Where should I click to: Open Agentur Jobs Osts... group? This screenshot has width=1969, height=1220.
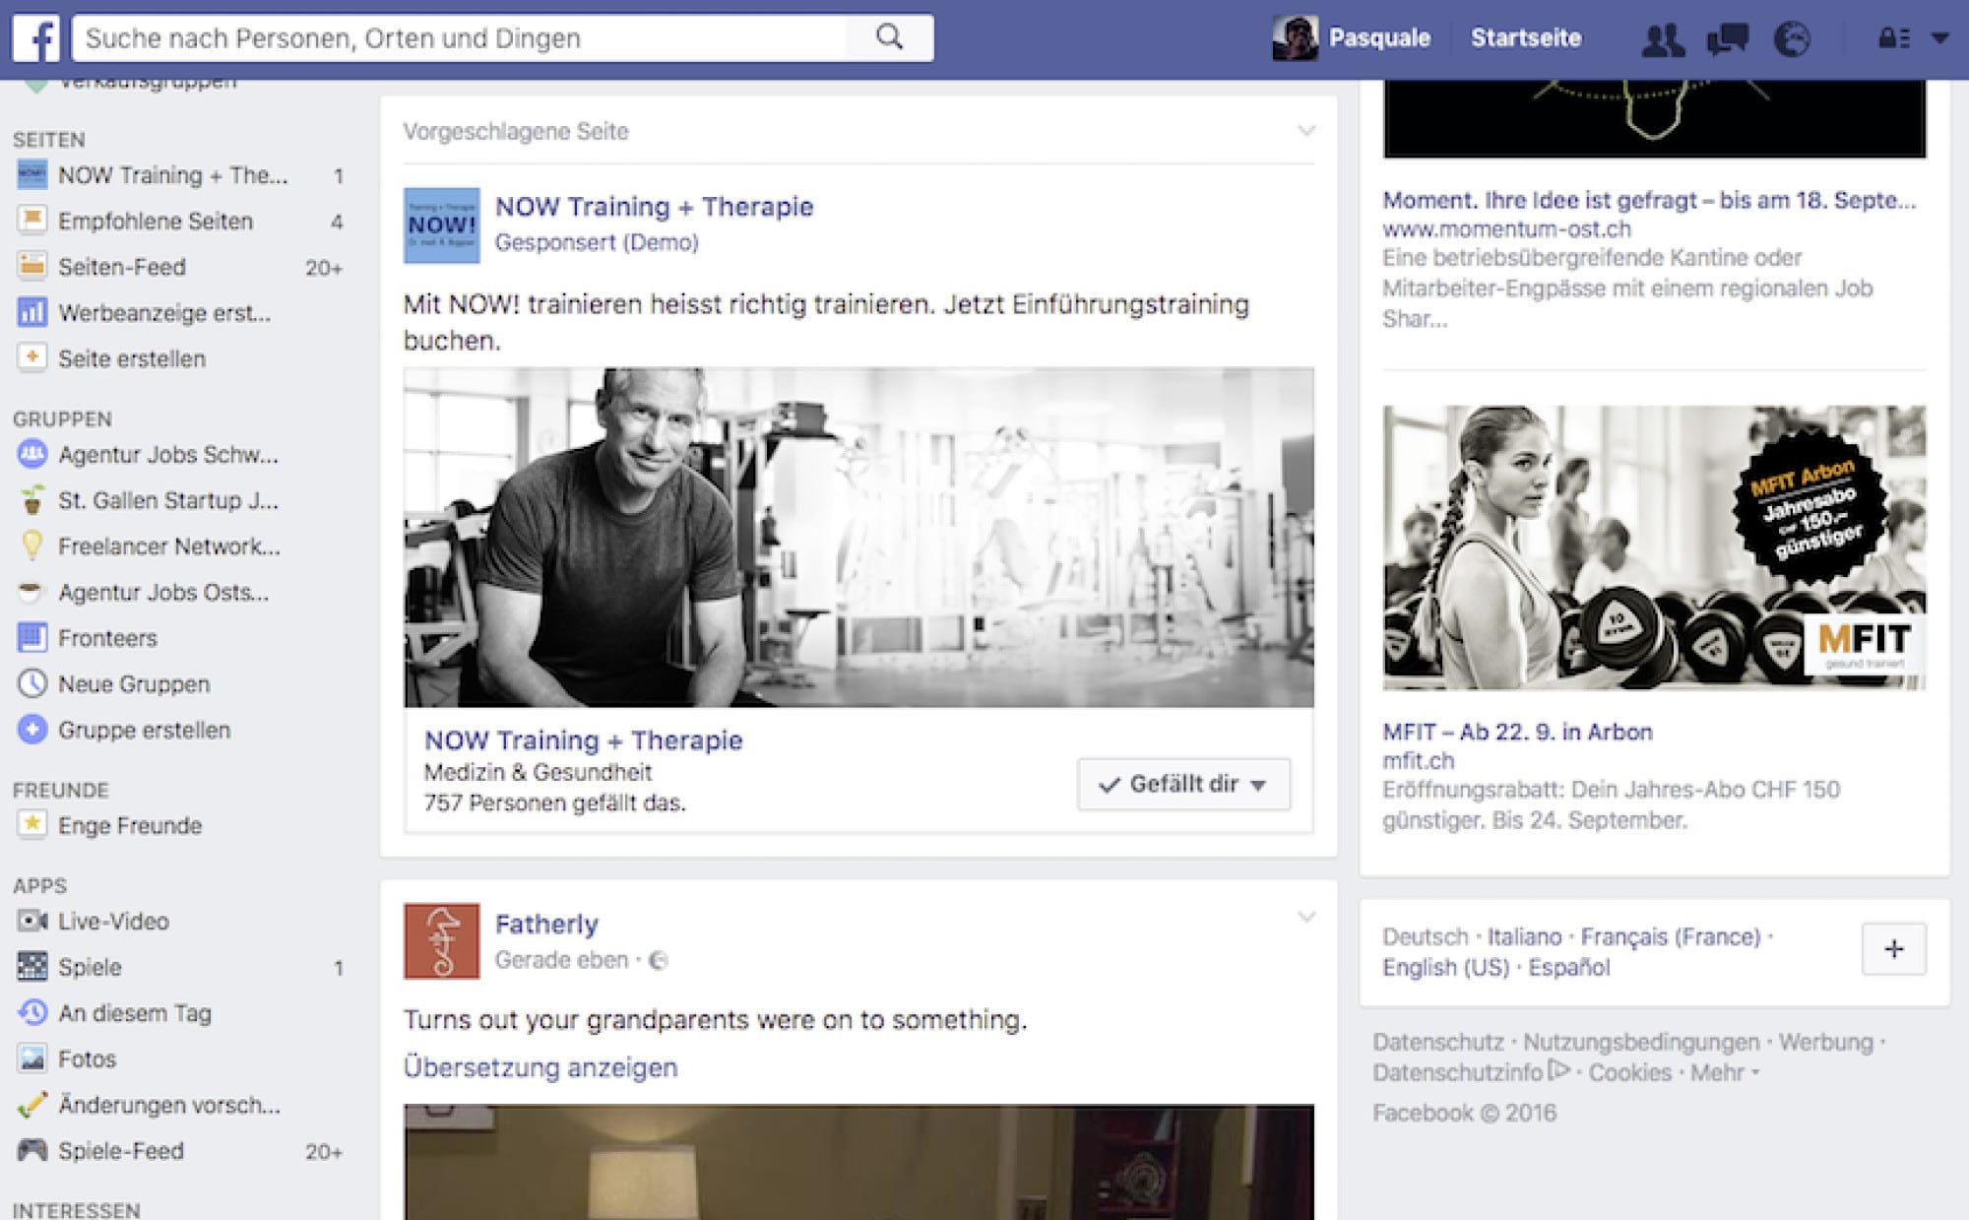(163, 592)
